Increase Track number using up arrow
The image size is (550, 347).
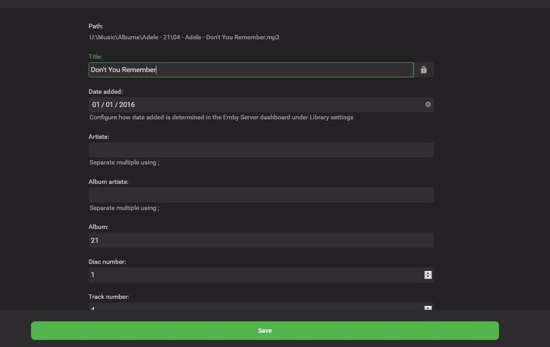[428, 307]
